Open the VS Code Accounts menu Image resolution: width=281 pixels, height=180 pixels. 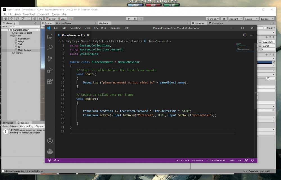50,141
